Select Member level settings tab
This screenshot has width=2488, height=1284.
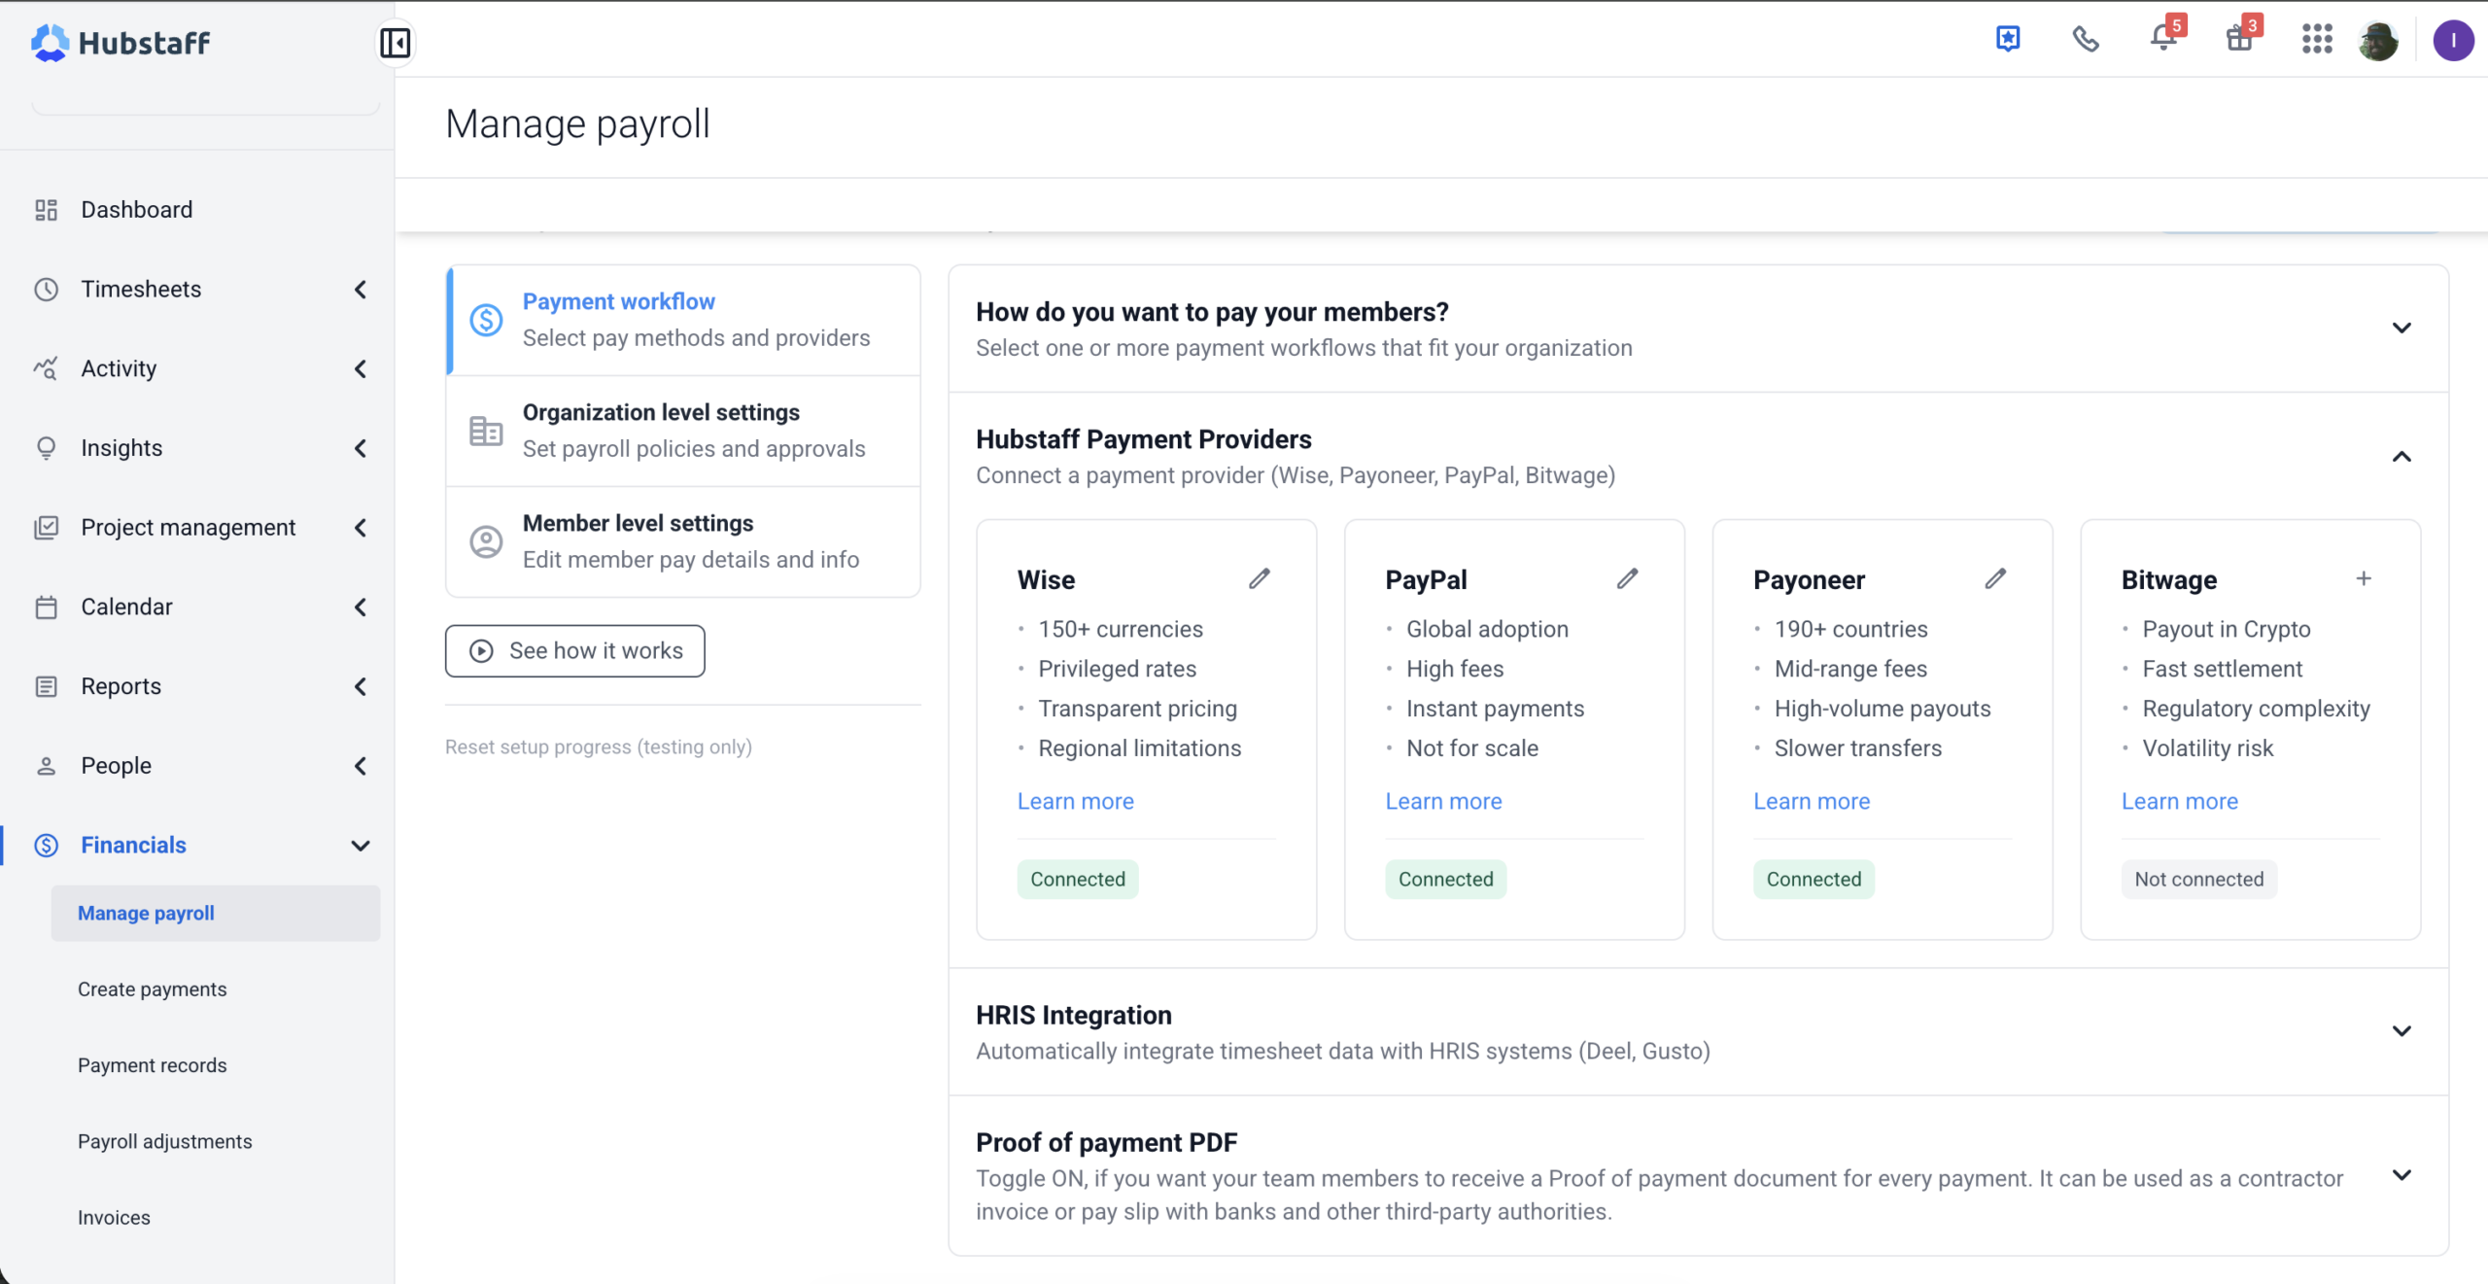pos(683,541)
